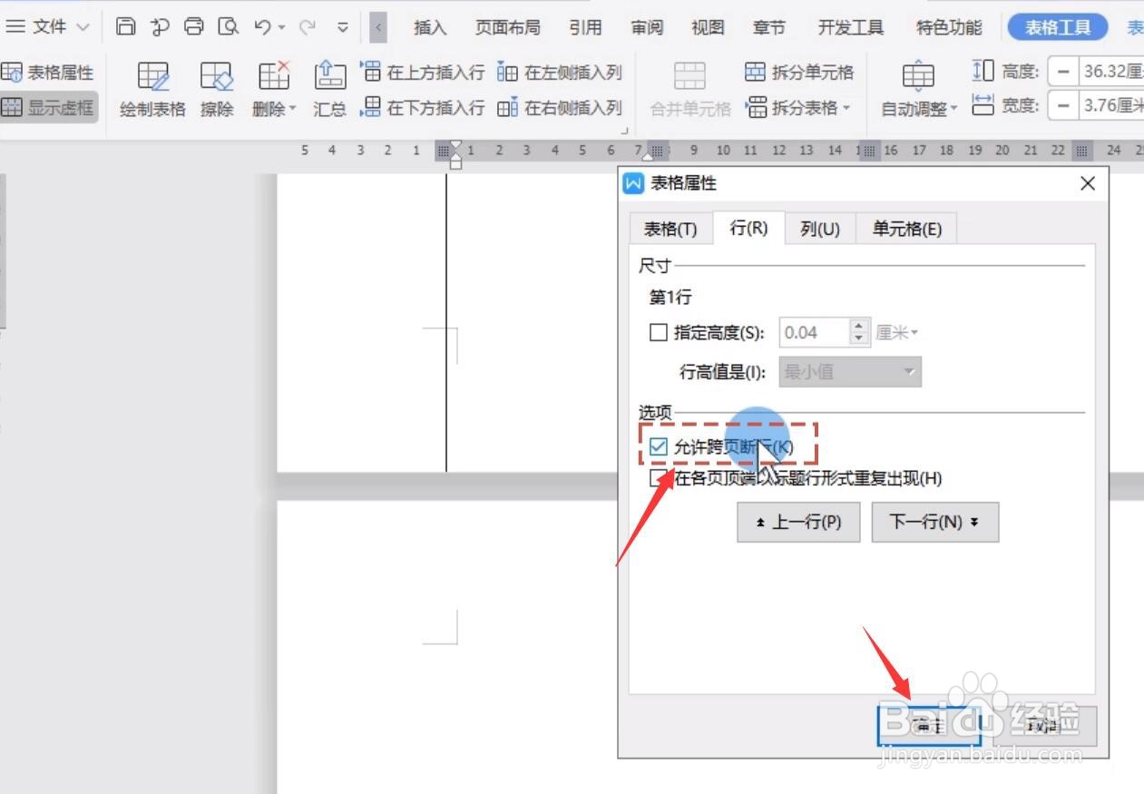Click the height value up stepper arrow
The height and width of the screenshot is (794, 1144).
point(857,327)
